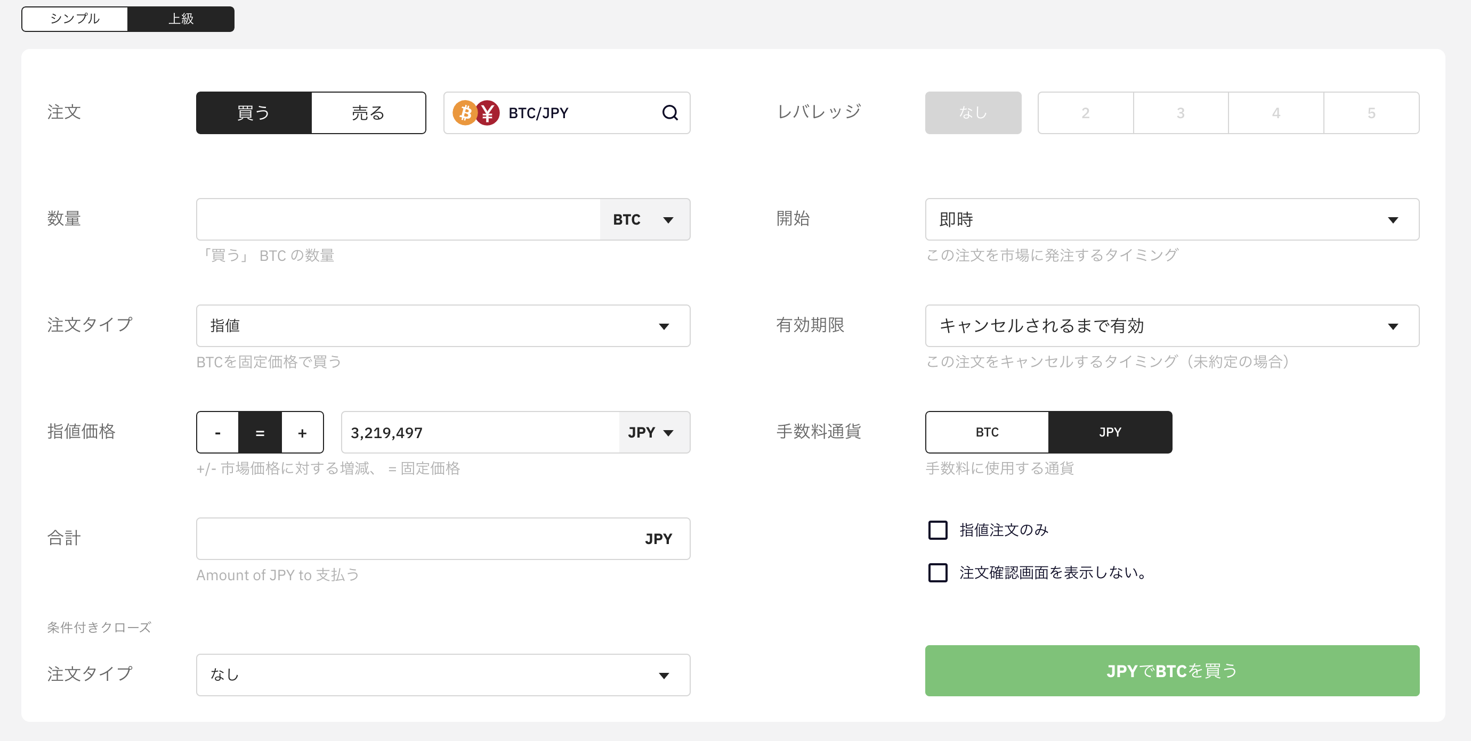The image size is (1471, 741).
Task: Click the yen coin icon next to BTC/JPY
Action: (488, 112)
